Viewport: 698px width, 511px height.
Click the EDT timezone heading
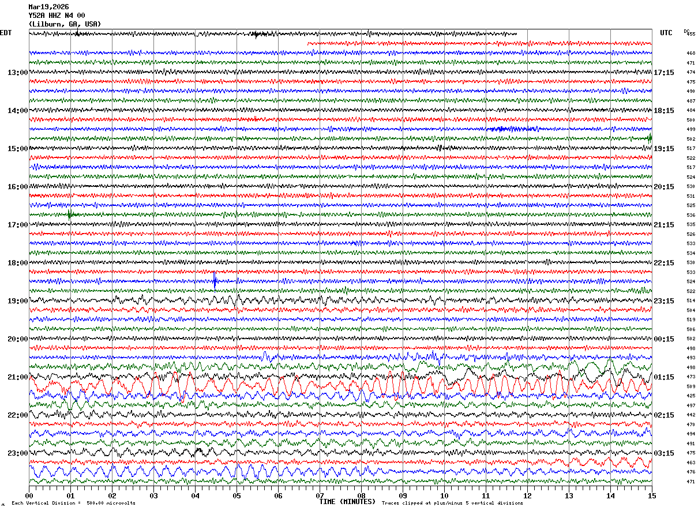coord(6,33)
